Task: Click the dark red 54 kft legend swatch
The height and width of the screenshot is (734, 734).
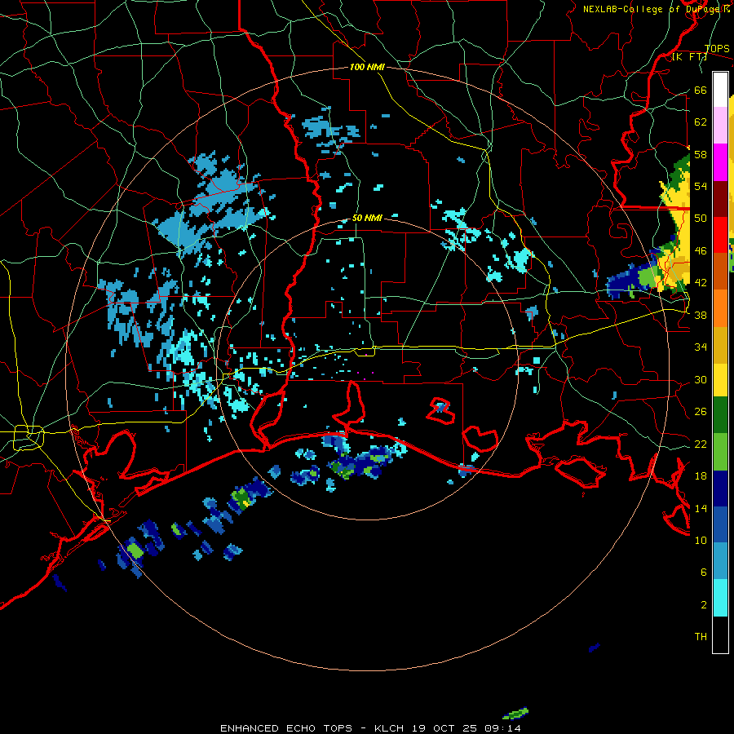Action: point(720,198)
